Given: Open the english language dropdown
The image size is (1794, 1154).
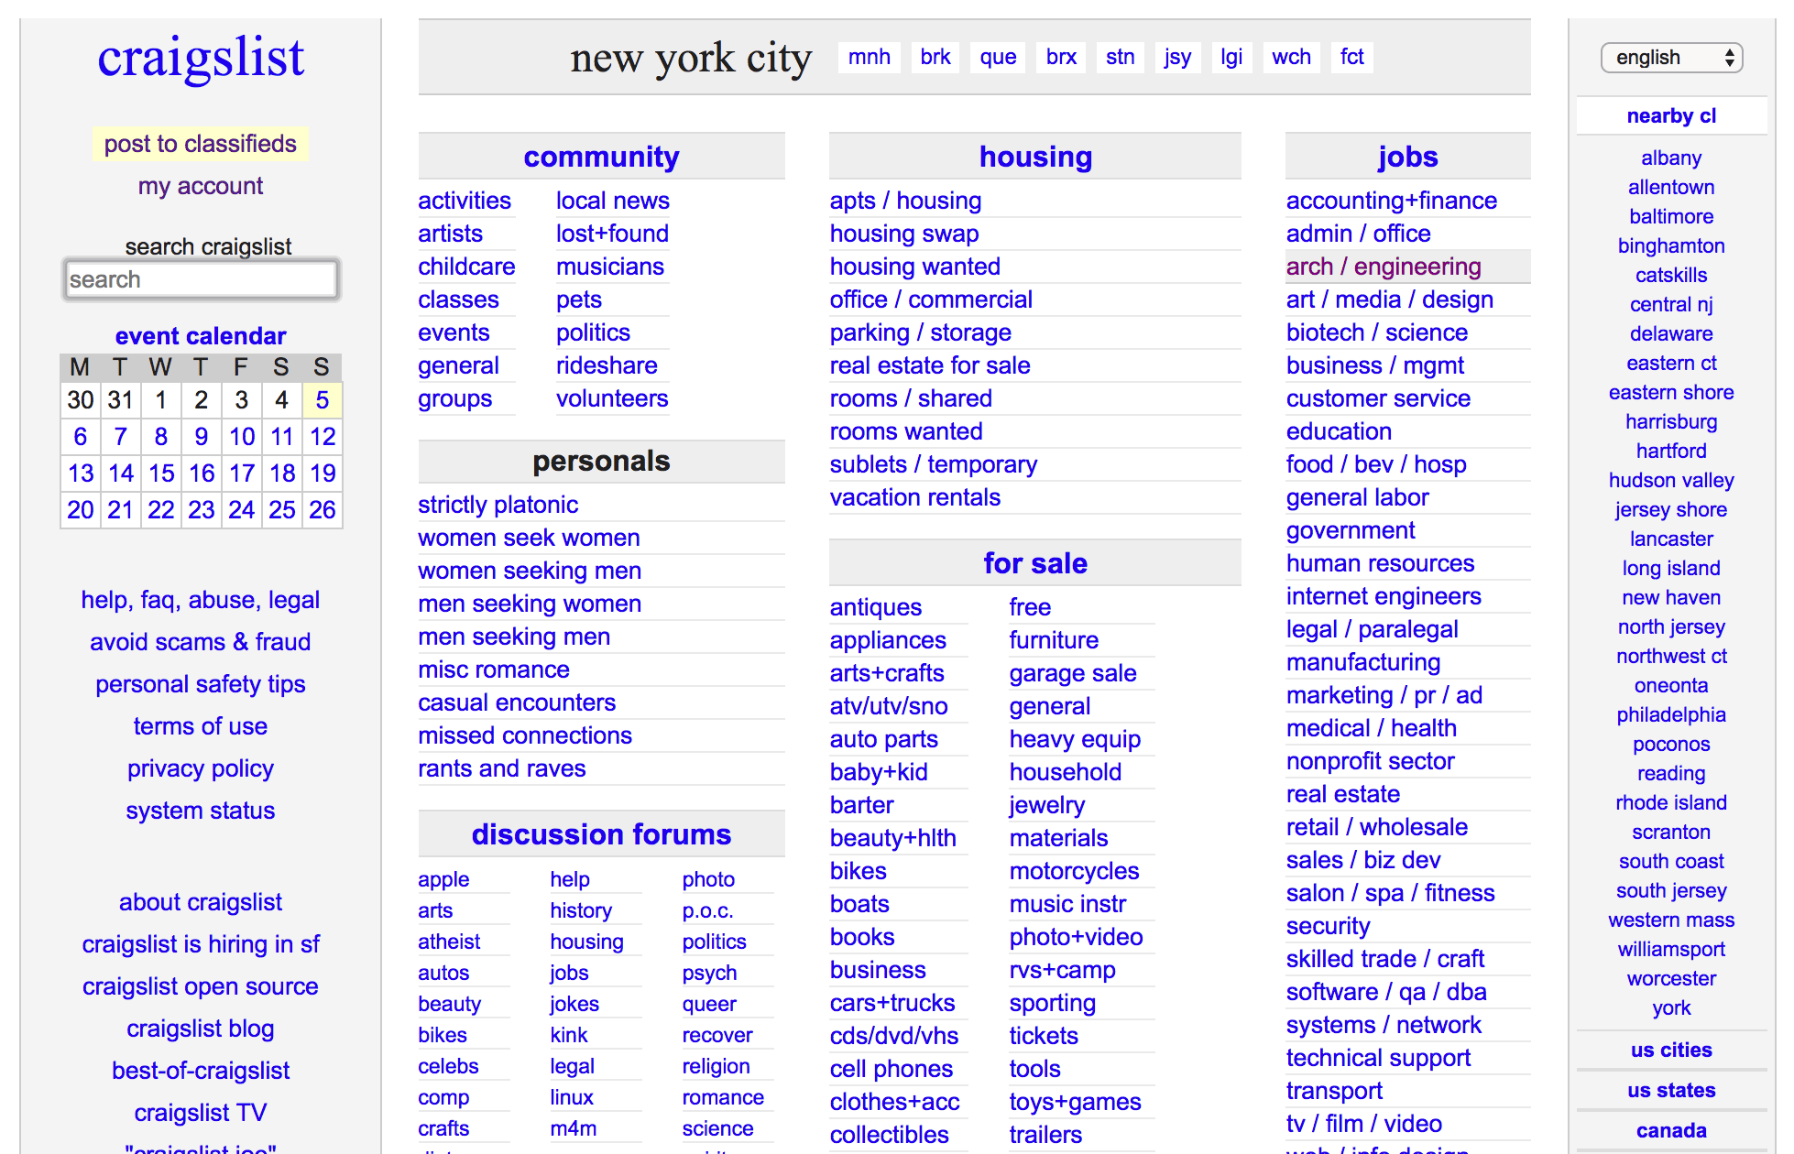Looking at the screenshot, I should 1671,58.
